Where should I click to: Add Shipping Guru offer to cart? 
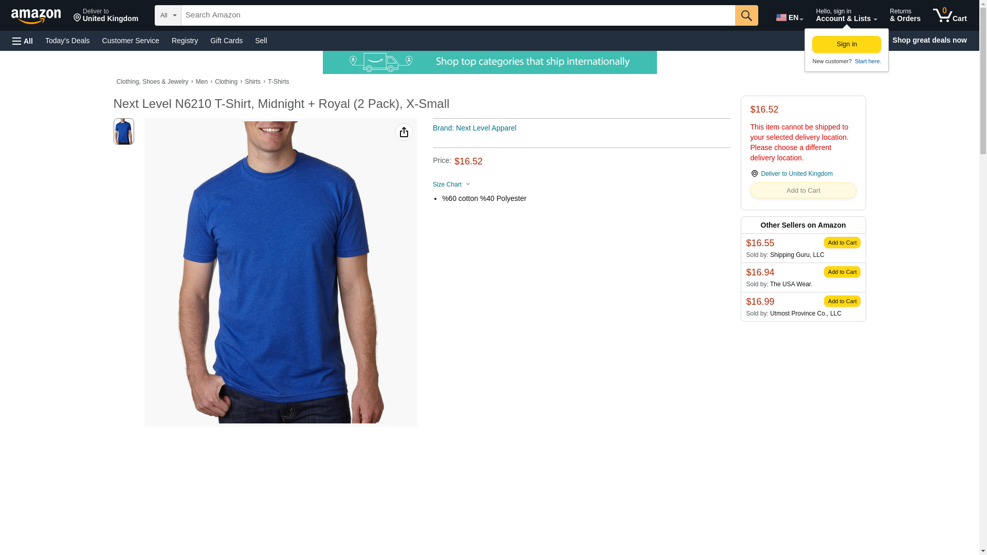pyautogui.click(x=842, y=243)
